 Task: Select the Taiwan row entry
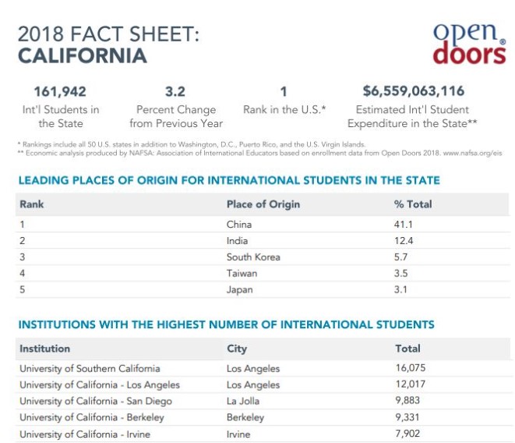coord(242,274)
